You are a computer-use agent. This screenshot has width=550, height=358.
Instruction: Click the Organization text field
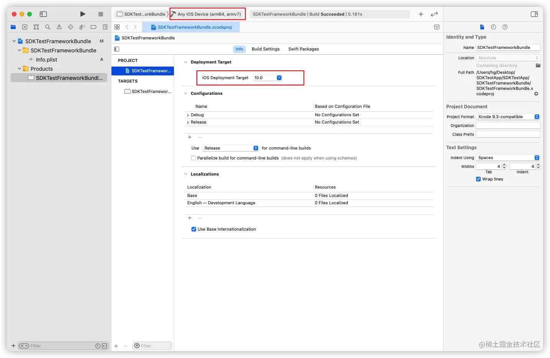coord(508,125)
